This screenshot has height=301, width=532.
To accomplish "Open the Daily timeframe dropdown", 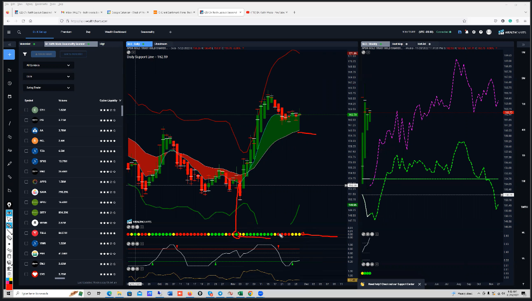I will tap(48, 77).
